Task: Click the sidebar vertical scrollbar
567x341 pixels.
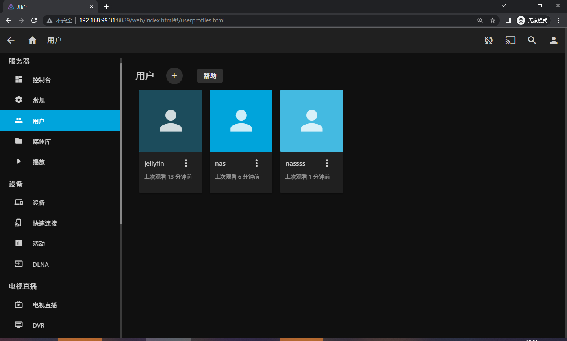Action: tap(121, 141)
